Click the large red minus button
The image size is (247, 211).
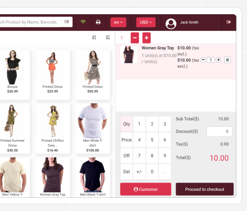[x=135, y=38]
